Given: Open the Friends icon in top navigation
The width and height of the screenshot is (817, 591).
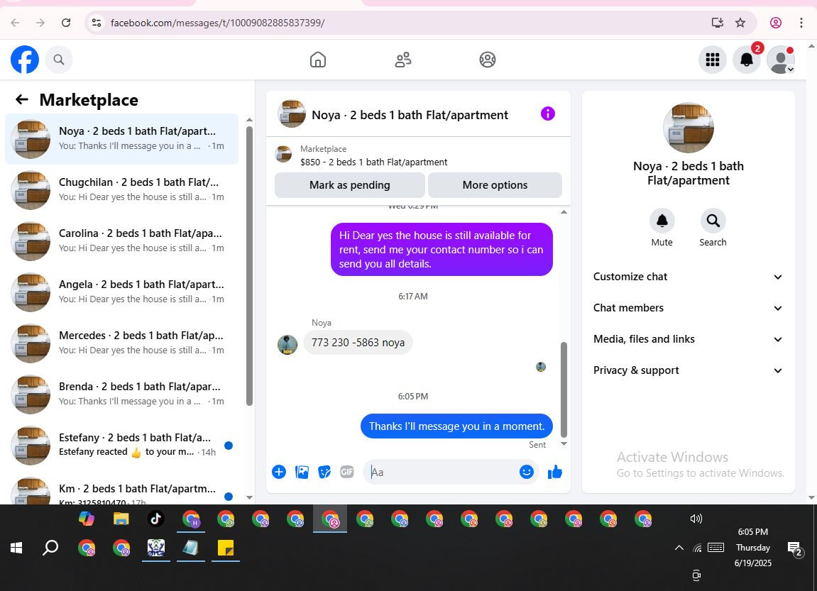Looking at the screenshot, I should [x=402, y=60].
